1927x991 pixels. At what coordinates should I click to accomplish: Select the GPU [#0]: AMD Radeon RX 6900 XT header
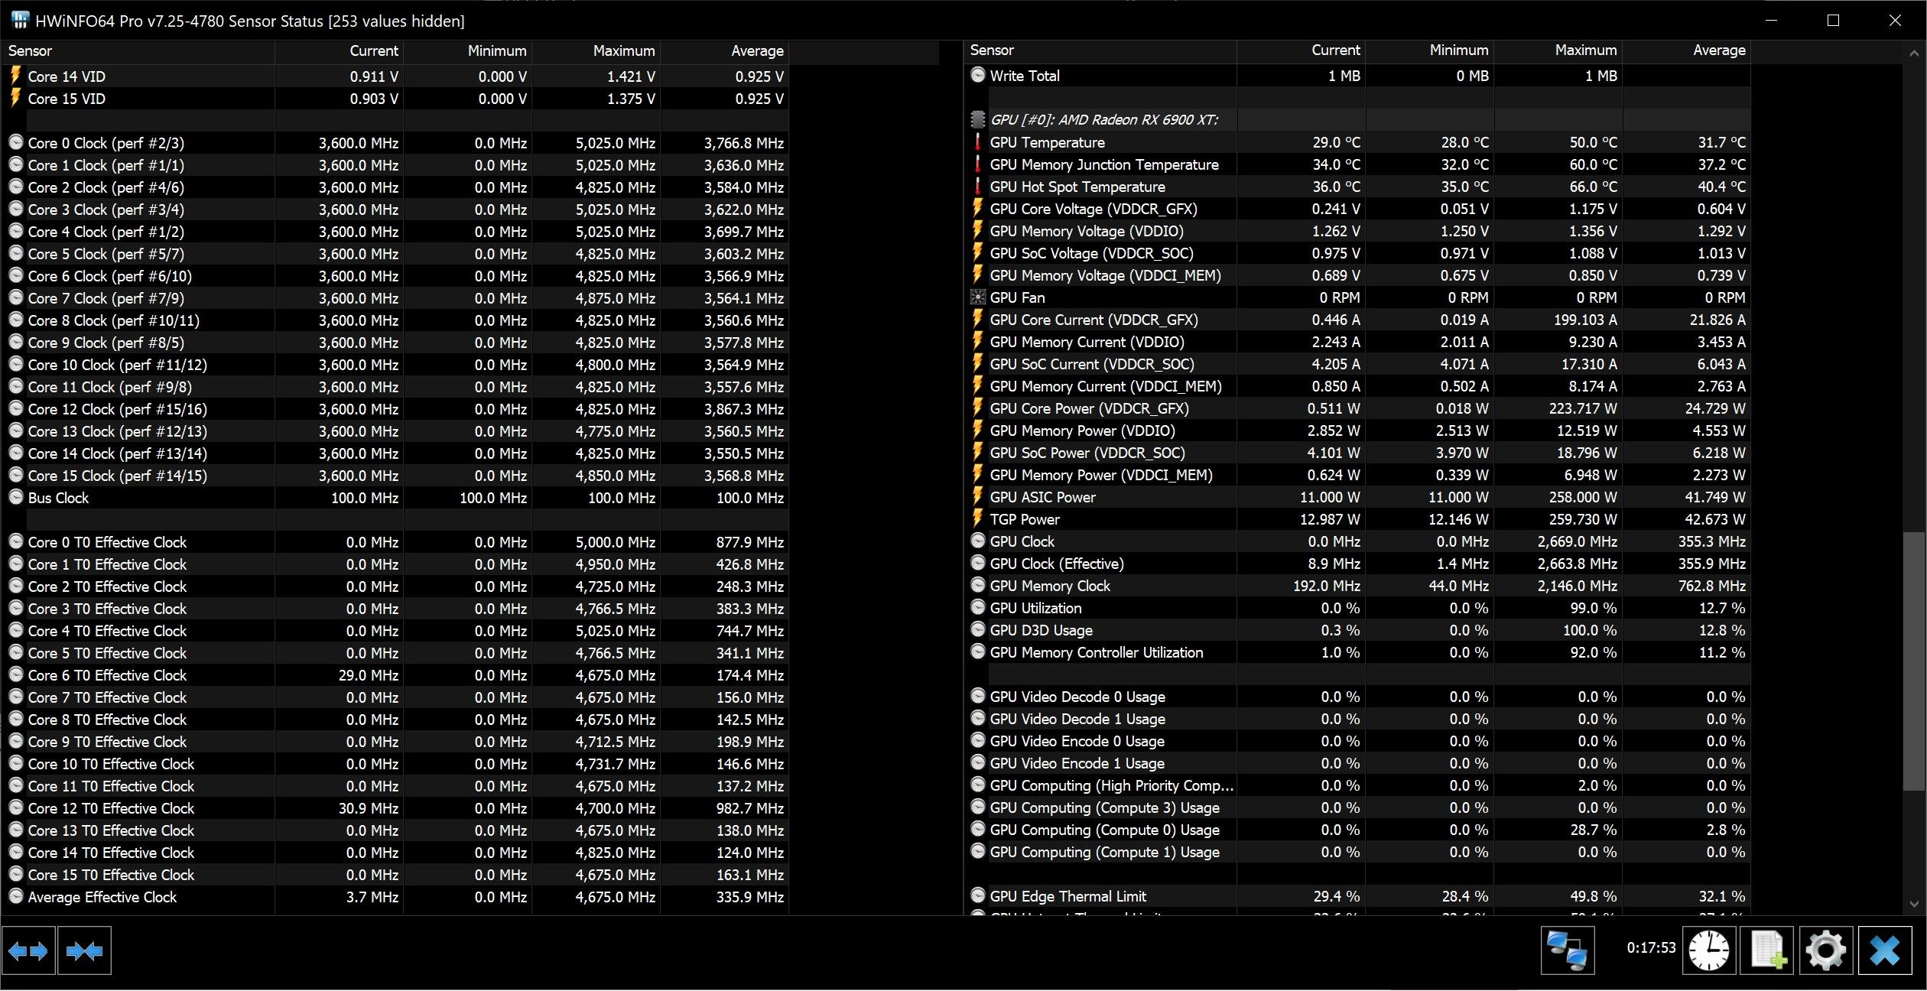point(1357,119)
